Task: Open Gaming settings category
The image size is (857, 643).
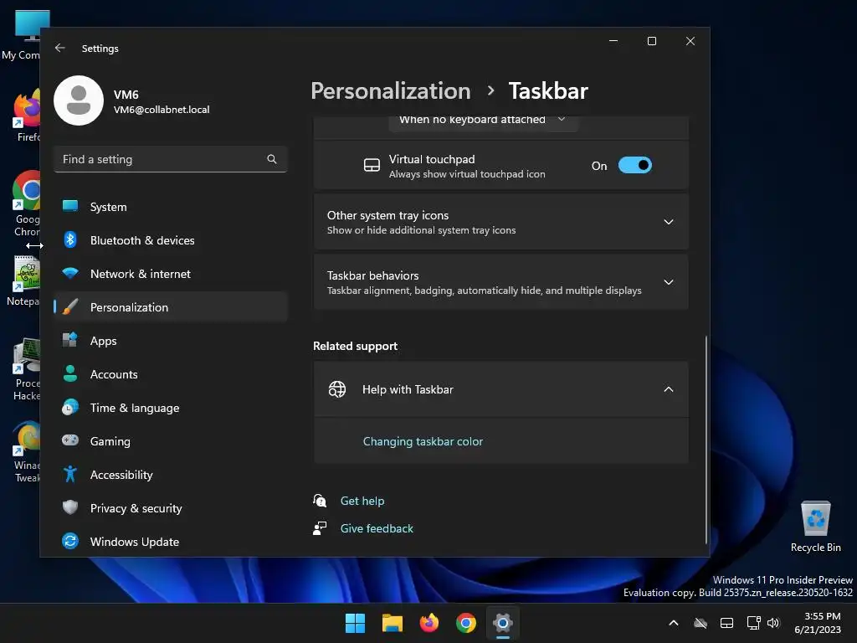Action: pyautogui.click(x=171, y=440)
